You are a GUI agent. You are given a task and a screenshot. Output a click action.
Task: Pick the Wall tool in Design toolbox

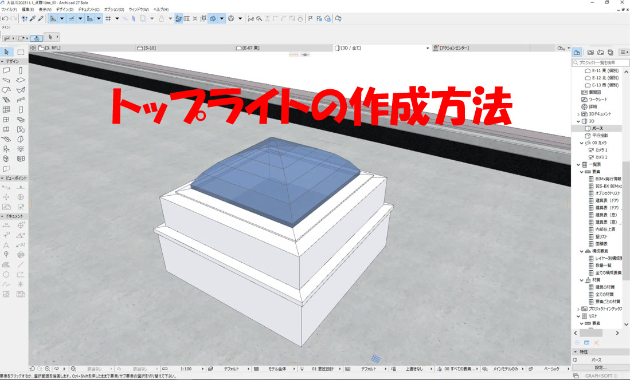[6, 70]
